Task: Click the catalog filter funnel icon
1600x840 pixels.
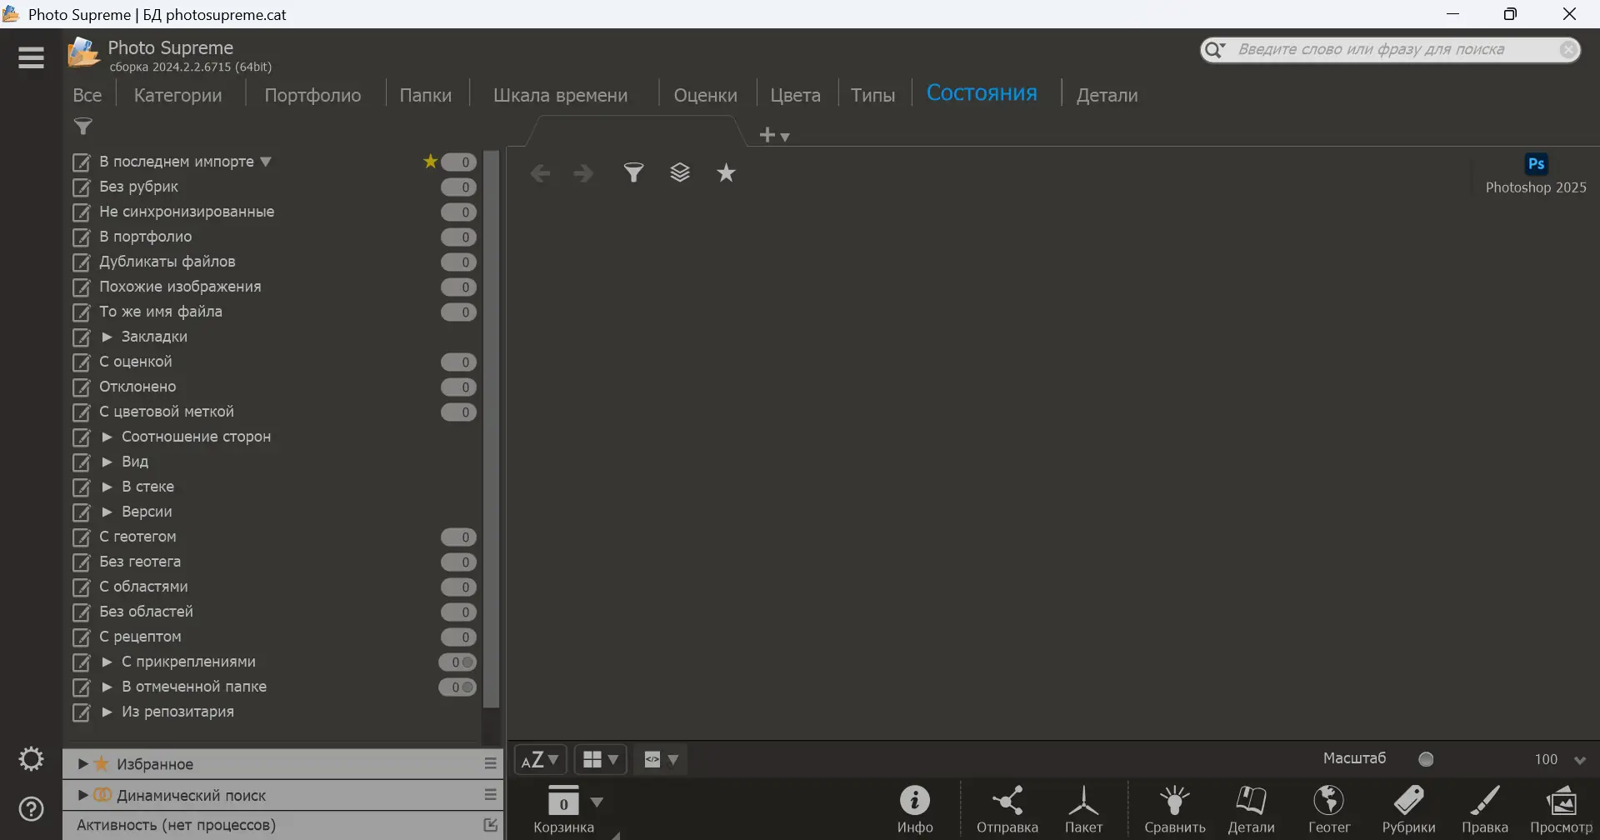Action: coord(82,127)
